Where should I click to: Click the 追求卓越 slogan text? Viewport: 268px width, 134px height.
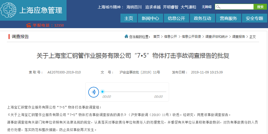coord(153,7)
